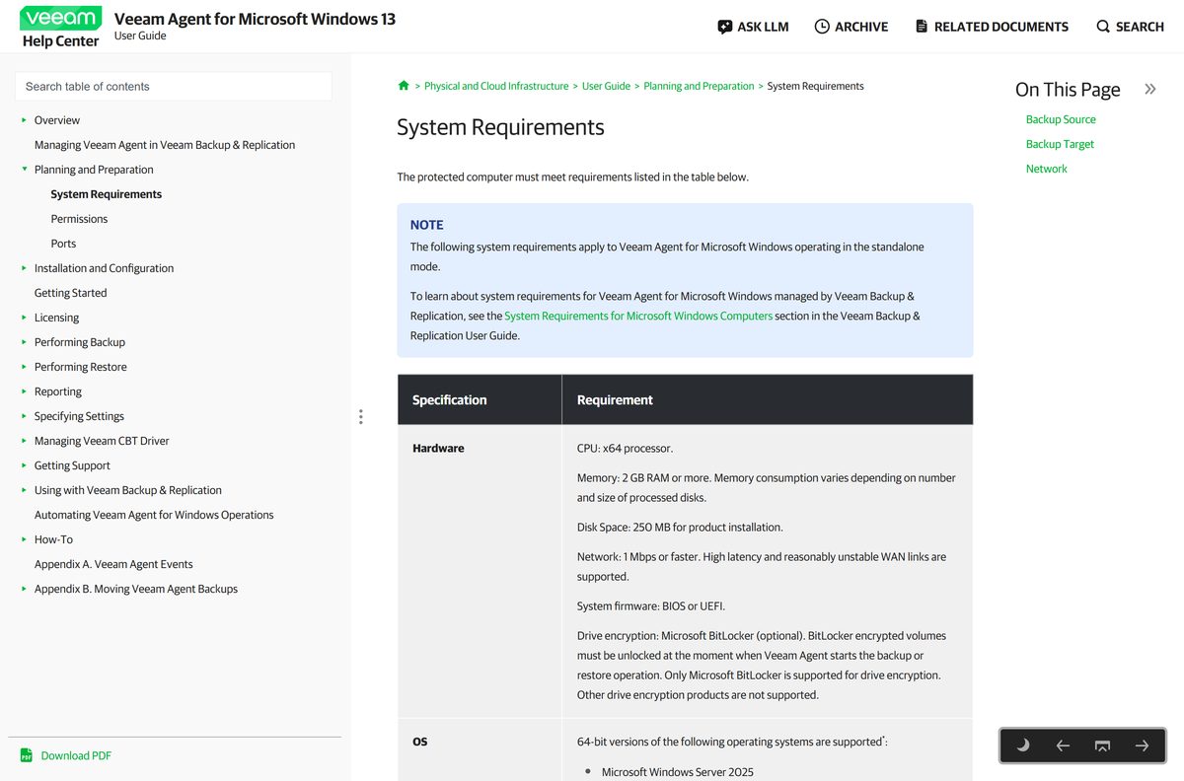1184x781 pixels.
Task: Expand the Licensing arrow
Action: [25, 318]
